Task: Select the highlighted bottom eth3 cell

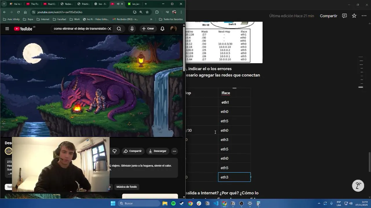Action: (234, 177)
